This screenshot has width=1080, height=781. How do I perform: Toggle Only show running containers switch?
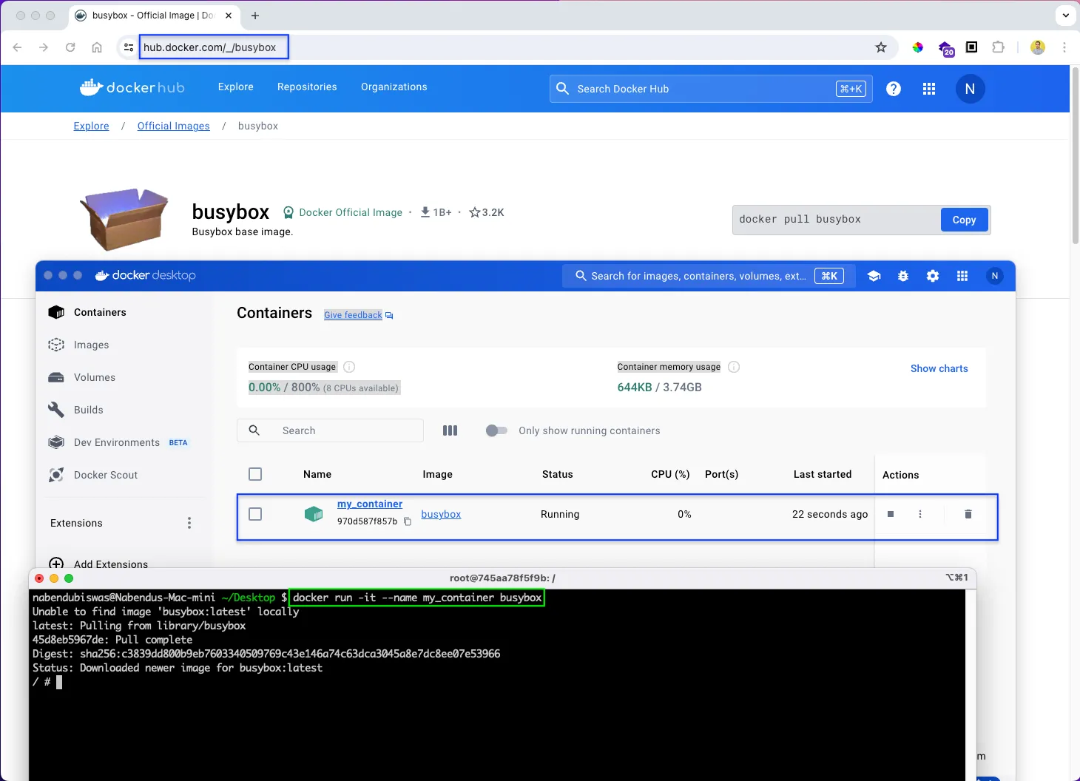(496, 430)
